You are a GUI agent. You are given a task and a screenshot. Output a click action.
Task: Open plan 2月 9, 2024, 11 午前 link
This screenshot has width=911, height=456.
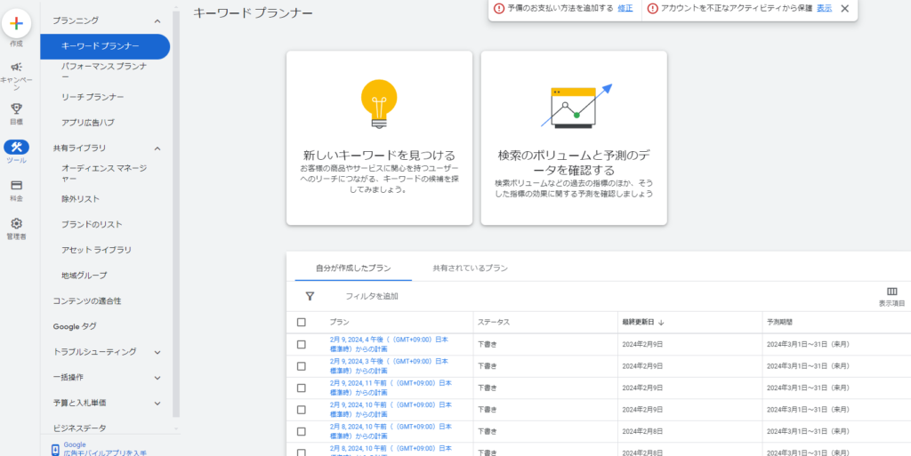click(391, 388)
